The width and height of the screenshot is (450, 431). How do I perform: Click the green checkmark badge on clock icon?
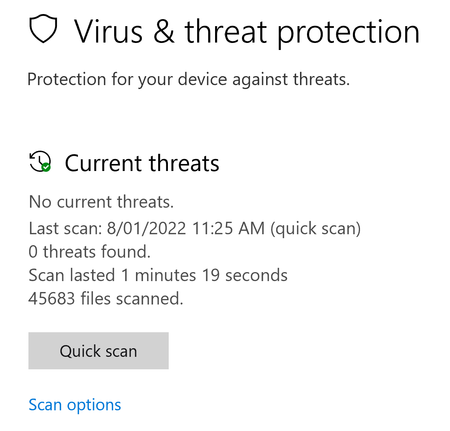click(46, 167)
